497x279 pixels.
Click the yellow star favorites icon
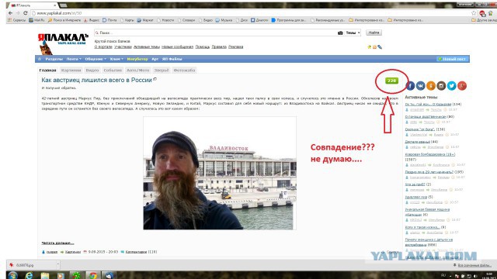coord(369,47)
